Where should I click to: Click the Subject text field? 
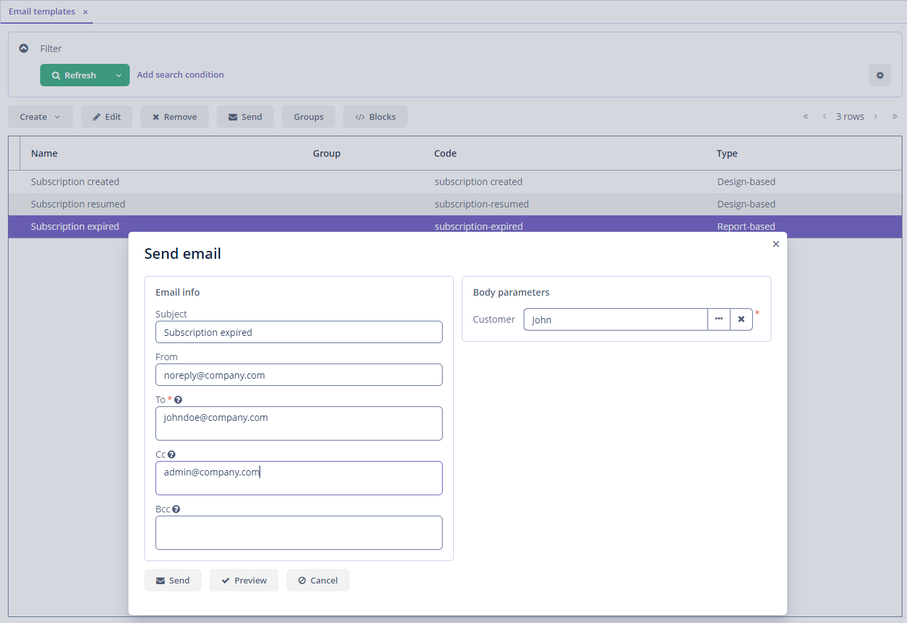[298, 332]
